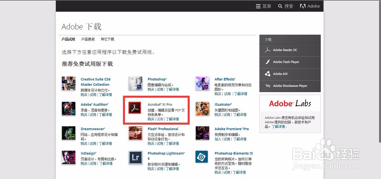Click the Illustrator product icon

202,108
